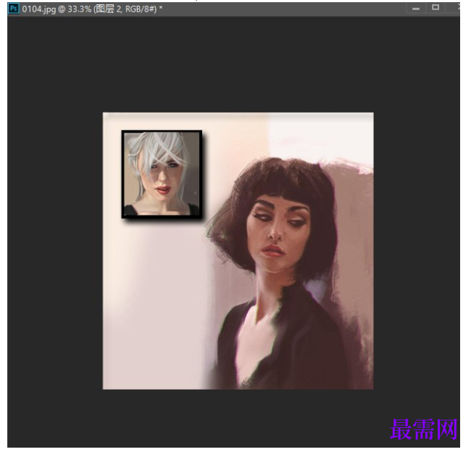
Task: Minimize the 0104.jpg document window
Action: click(x=416, y=9)
